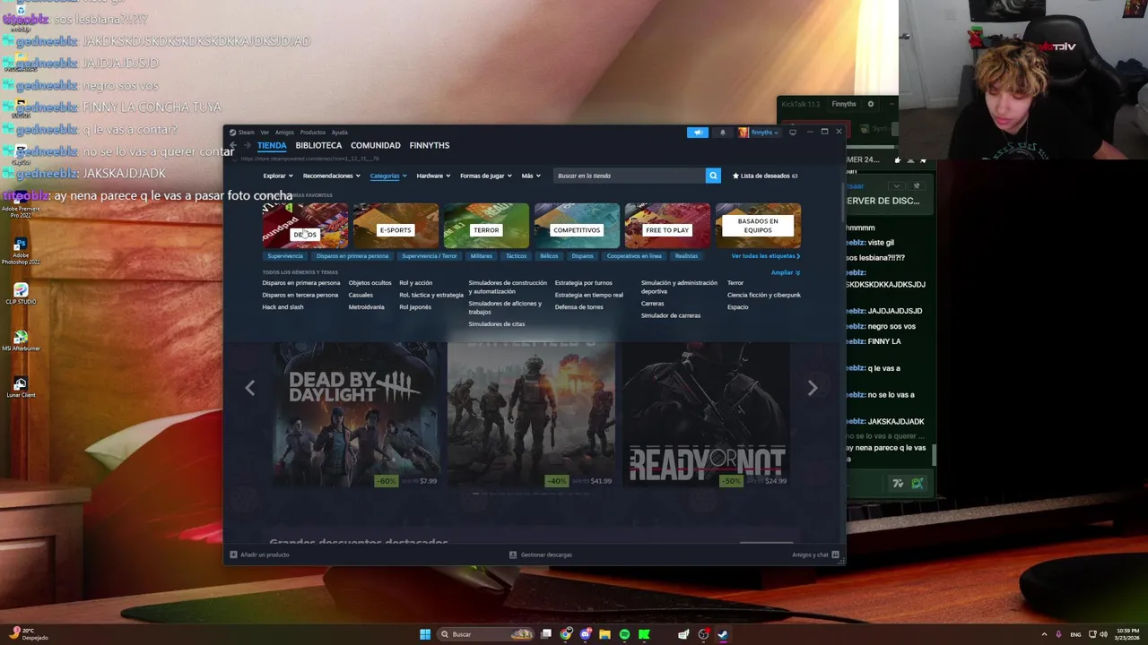
Task: Click the Windows taskbar Buscar box
Action: tap(484, 634)
